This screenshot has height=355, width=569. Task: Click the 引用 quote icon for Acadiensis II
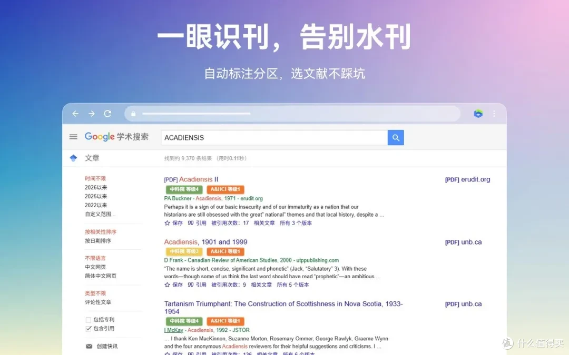coord(191,223)
